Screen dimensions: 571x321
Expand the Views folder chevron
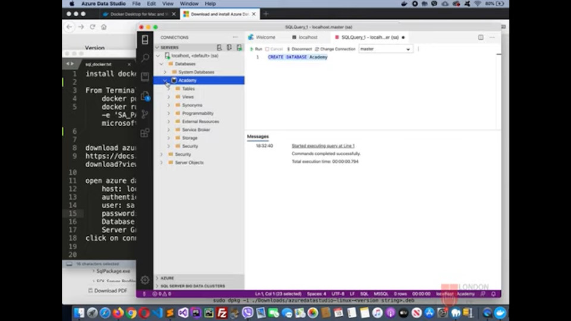point(168,97)
